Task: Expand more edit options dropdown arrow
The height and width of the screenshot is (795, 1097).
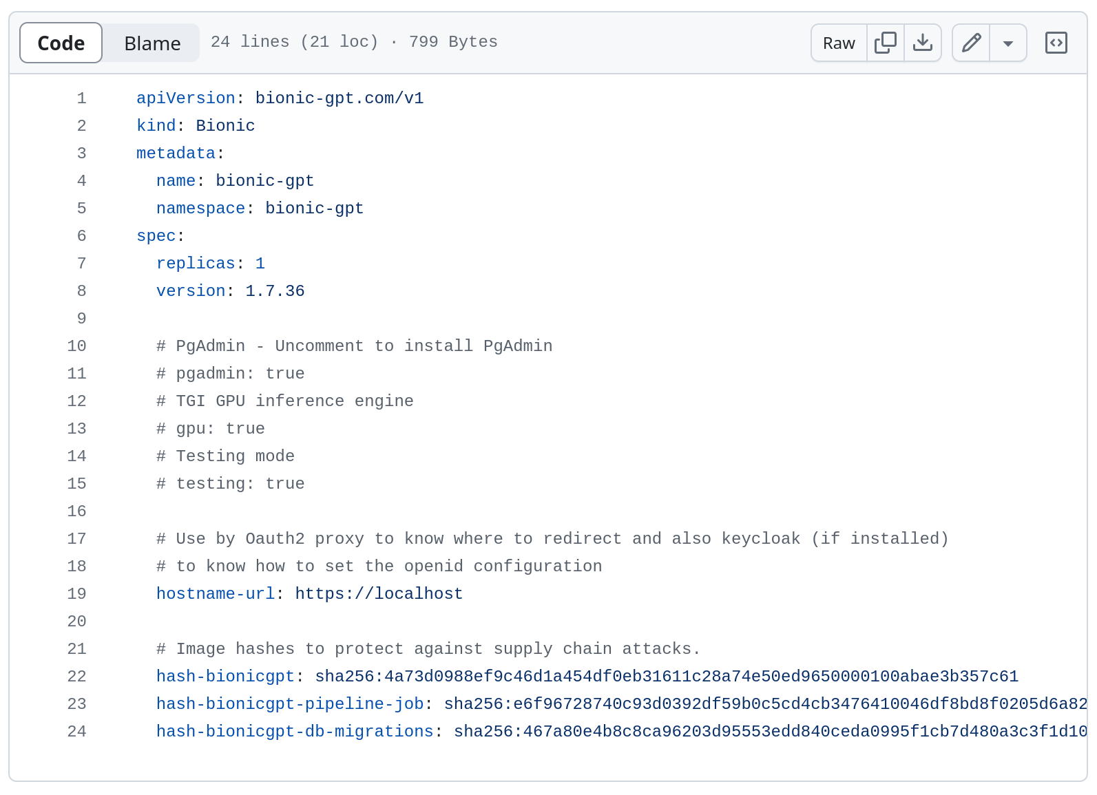Action: (1007, 43)
